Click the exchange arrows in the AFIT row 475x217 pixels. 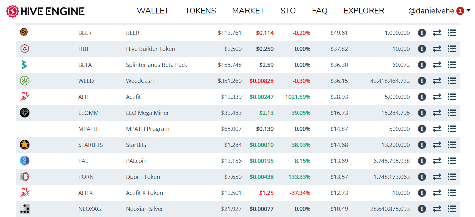point(437,97)
